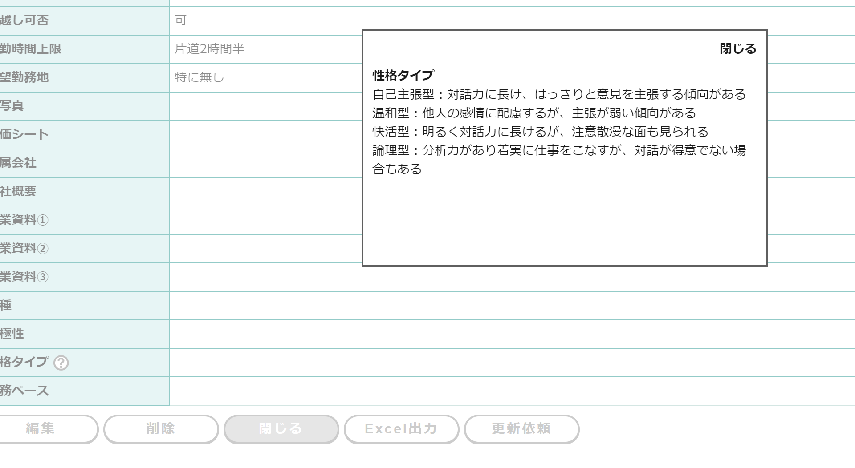Click the 特に無し value text
Screen dimensions: 855x468
point(199,77)
